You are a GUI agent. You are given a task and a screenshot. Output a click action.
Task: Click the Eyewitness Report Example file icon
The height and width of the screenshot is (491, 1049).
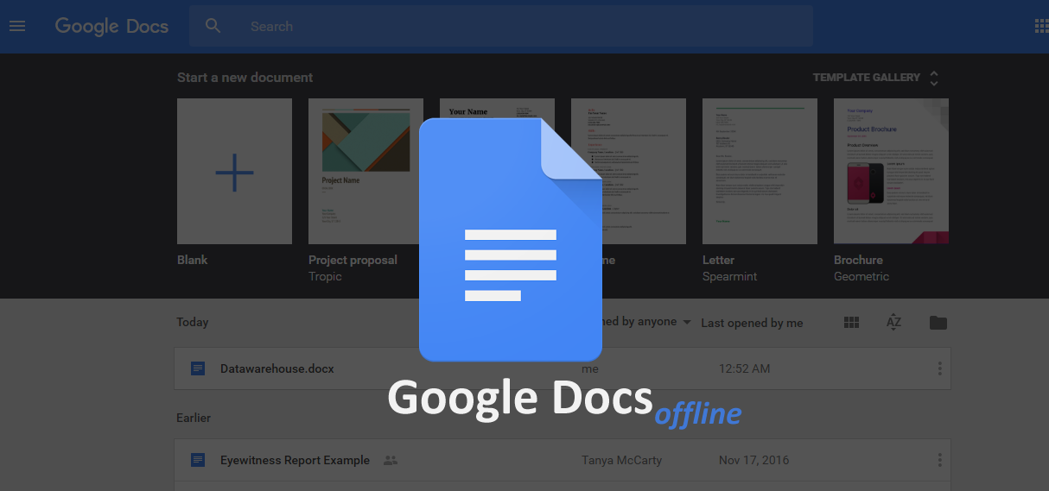(x=198, y=460)
